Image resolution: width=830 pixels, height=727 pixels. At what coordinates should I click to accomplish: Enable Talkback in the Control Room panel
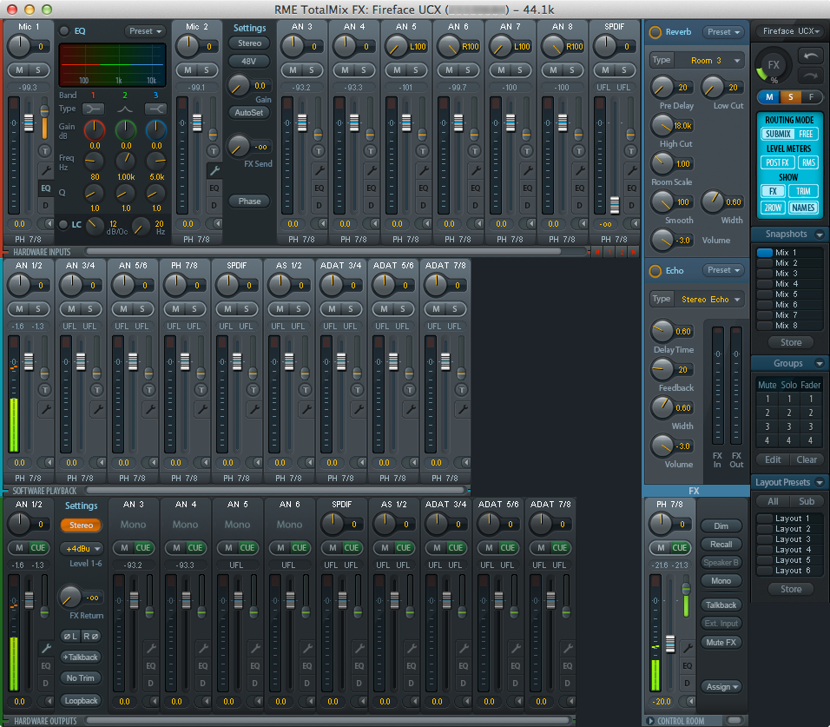click(x=721, y=605)
